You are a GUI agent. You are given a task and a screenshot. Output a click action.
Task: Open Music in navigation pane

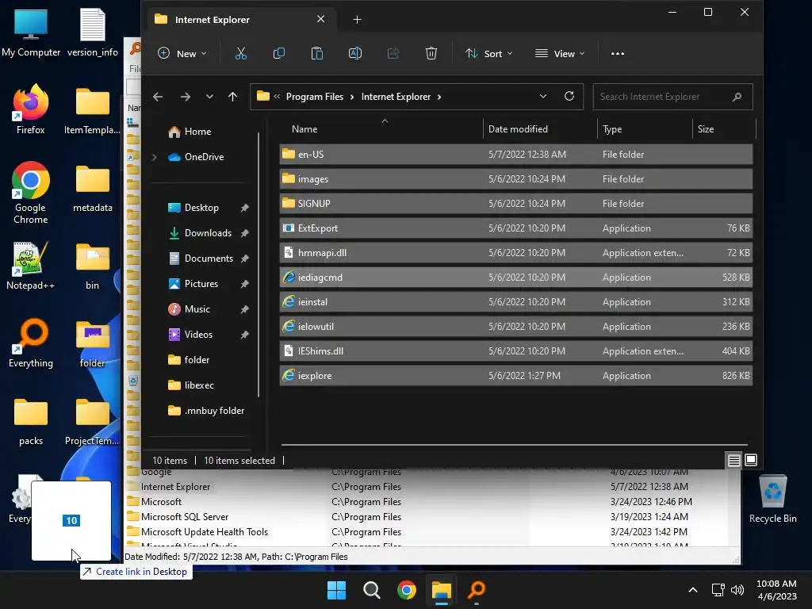197,309
